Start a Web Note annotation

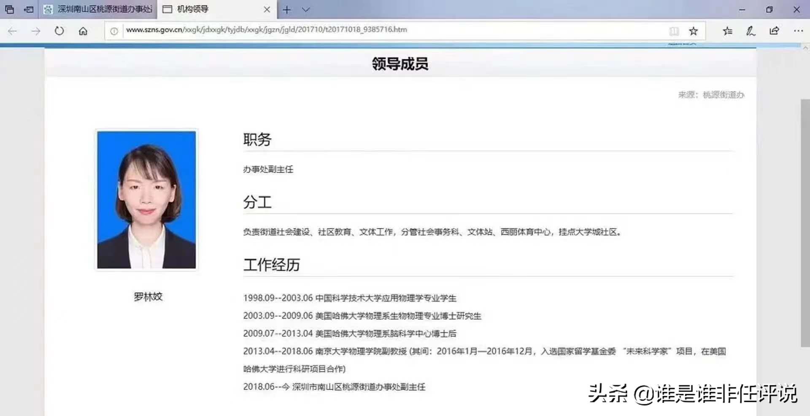coord(751,31)
